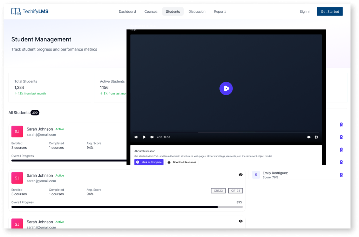Download Resources for this lesson

[182, 162]
